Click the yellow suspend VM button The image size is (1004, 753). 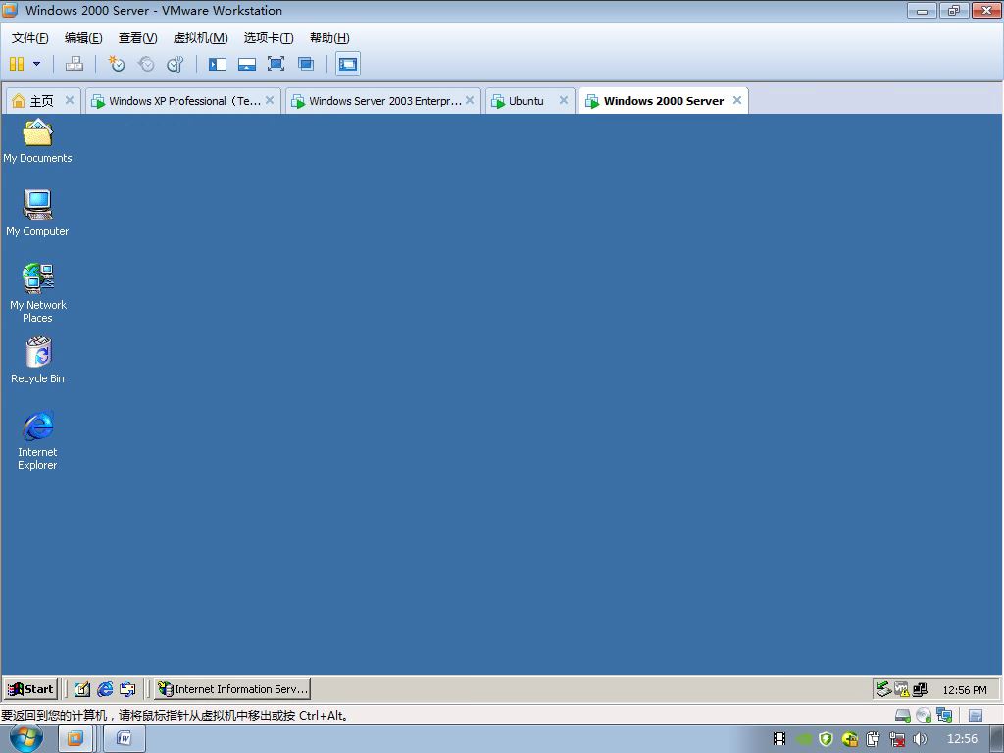(17, 64)
